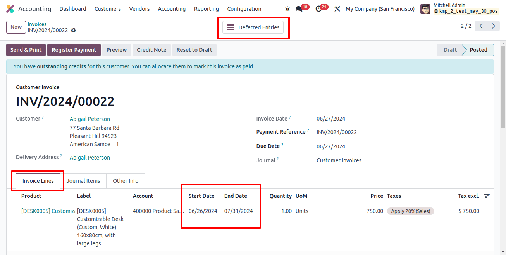Image resolution: width=506 pixels, height=255 pixels.
Task: Click the End Date column header
Action: point(236,196)
